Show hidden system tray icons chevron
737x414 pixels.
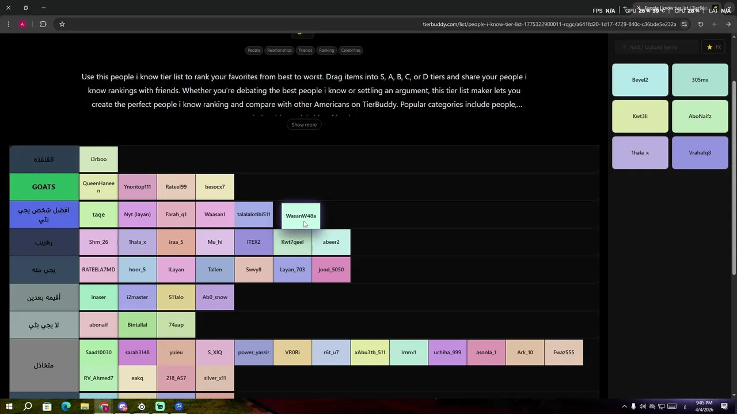pos(624,407)
